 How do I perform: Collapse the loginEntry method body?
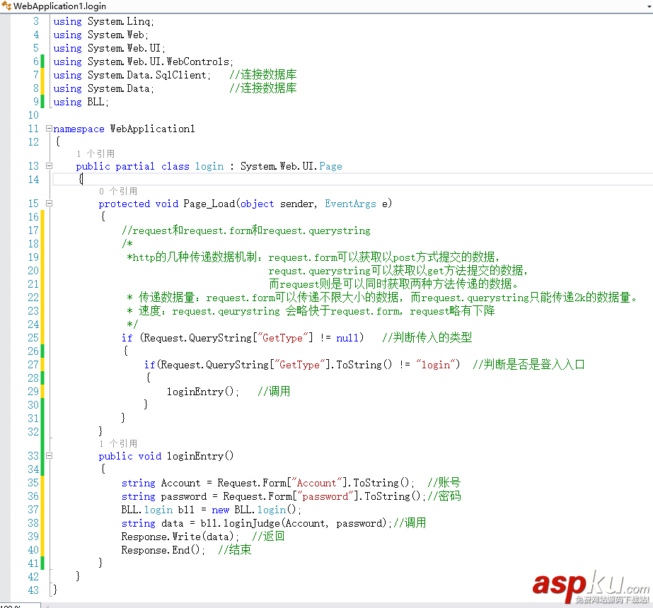48,456
